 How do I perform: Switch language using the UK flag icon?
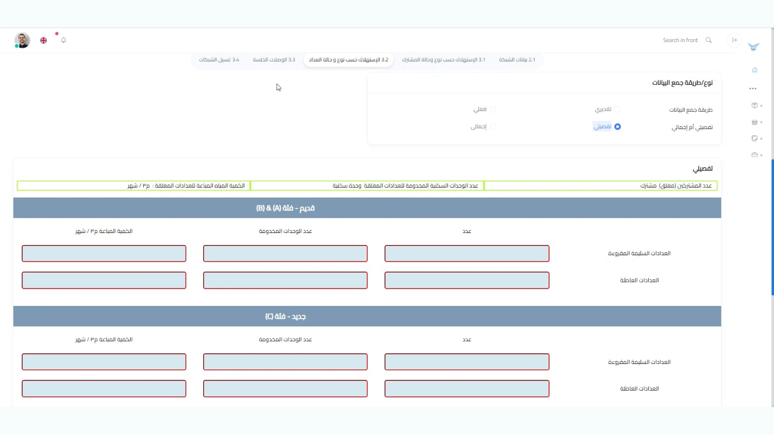(44, 41)
